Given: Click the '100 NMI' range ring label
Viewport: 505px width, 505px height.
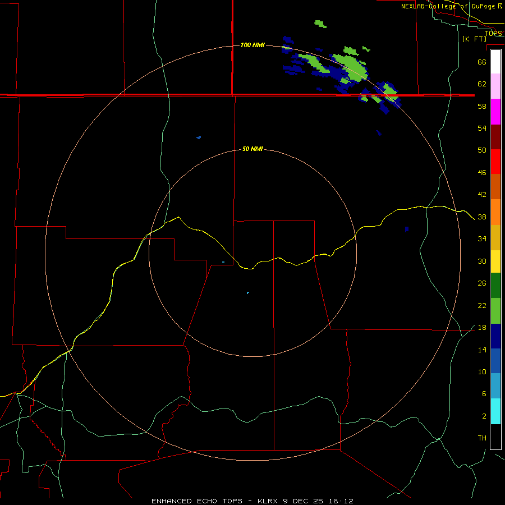Looking at the screenshot, I should [x=252, y=45].
